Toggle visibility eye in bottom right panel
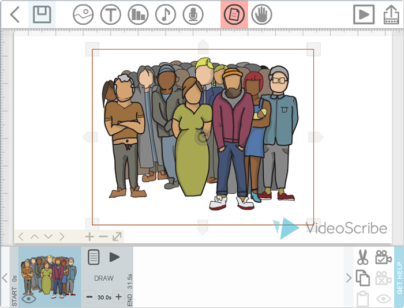The height and width of the screenshot is (308, 404). [383, 299]
